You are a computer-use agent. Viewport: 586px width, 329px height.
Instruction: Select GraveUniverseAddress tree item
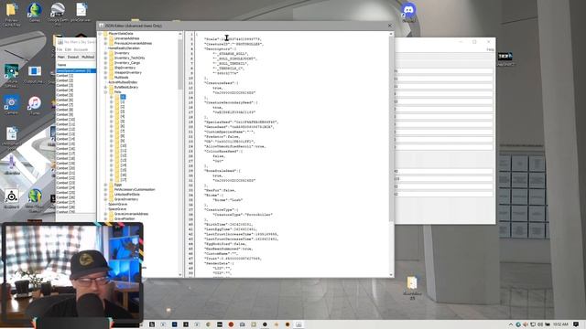coord(131,214)
